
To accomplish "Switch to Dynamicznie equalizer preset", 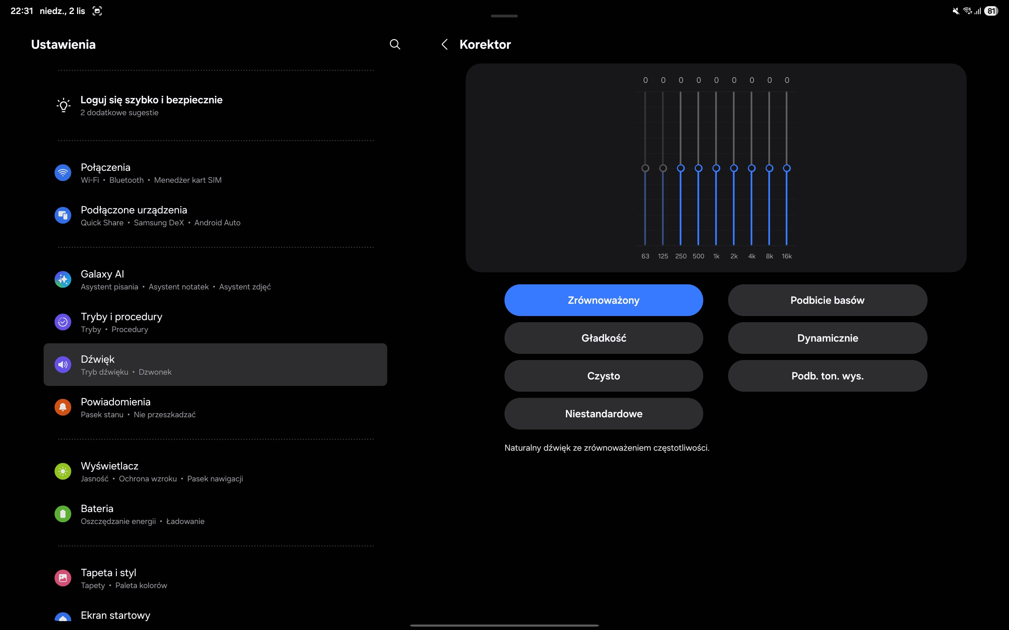I will point(827,338).
